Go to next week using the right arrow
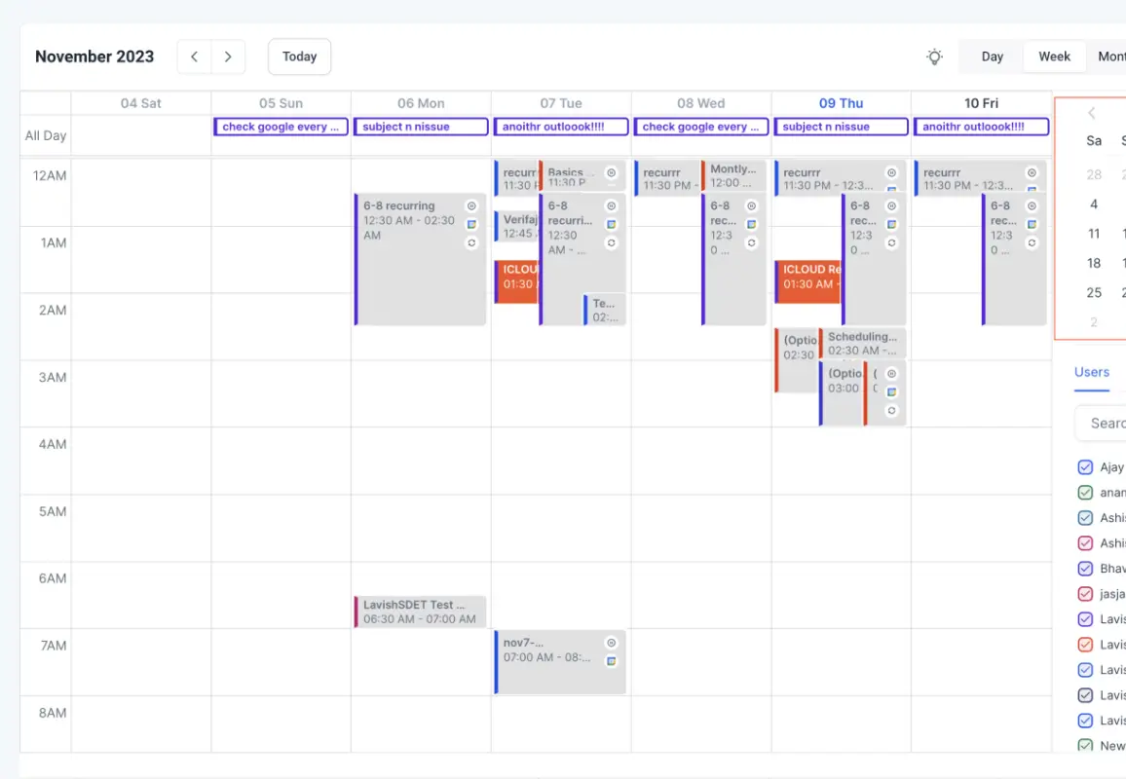The width and height of the screenshot is (1126, 779). click(x=228, y=56)
